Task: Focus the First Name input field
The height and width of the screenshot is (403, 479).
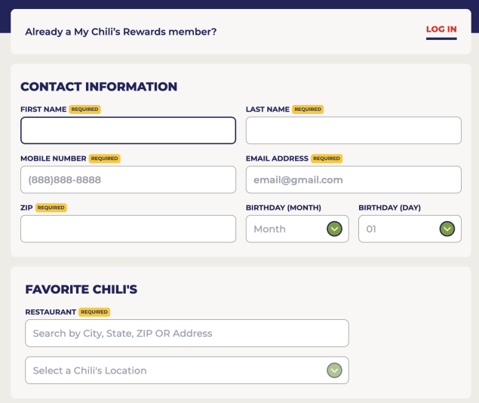Action: [x=128, y=131]
